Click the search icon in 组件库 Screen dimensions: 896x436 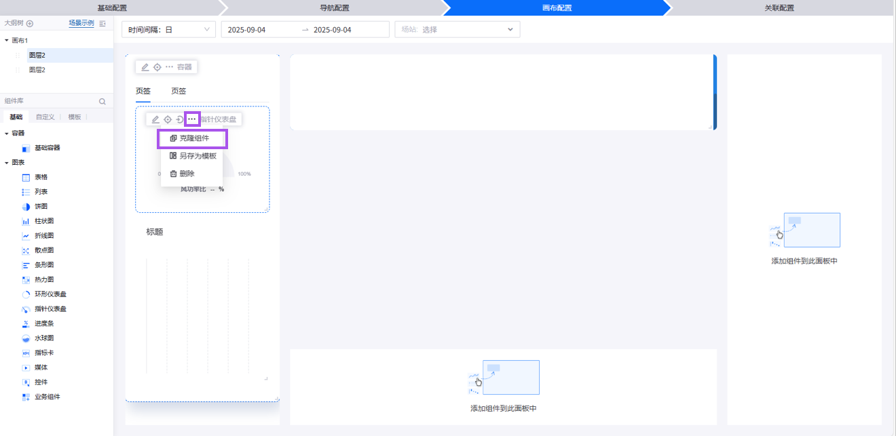pyautogui.click(x=102, y=102)
